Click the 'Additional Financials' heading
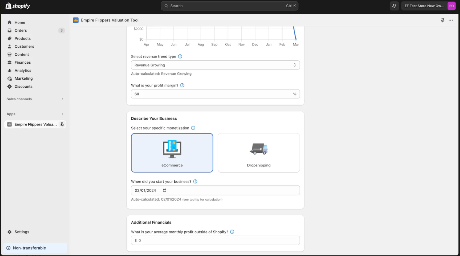The width and height of the screenshot is (460, 256). click(151, 222)
